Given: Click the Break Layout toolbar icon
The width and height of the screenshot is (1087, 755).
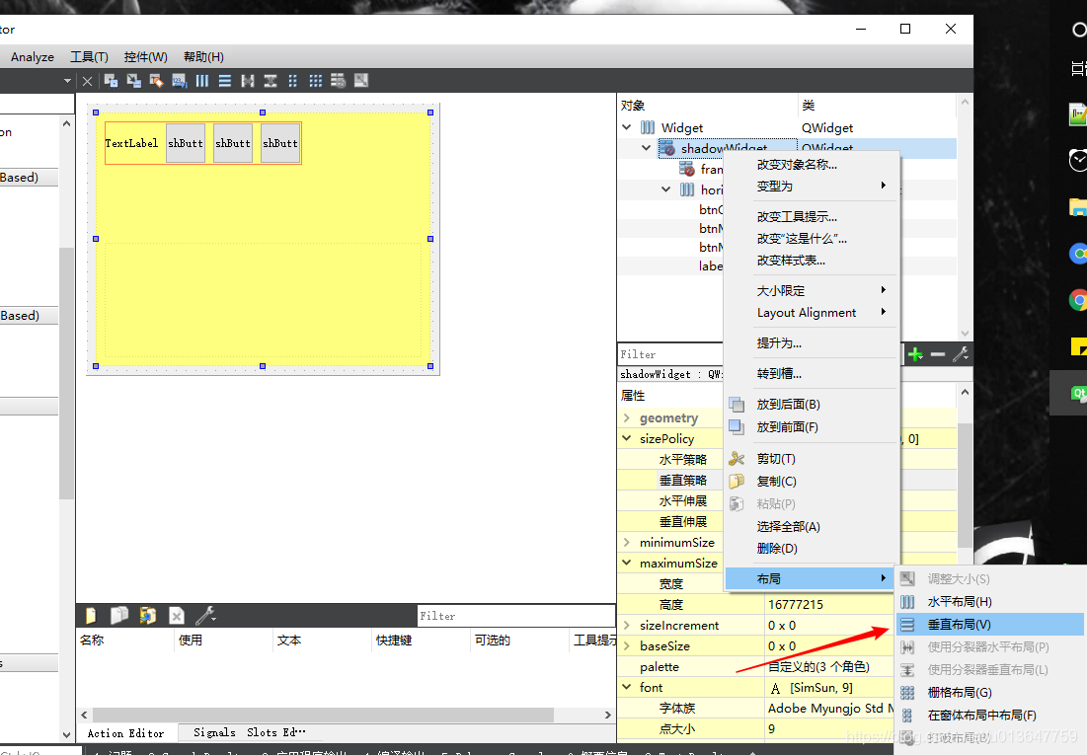Looking at the screenshot, I should click(339, 81).
